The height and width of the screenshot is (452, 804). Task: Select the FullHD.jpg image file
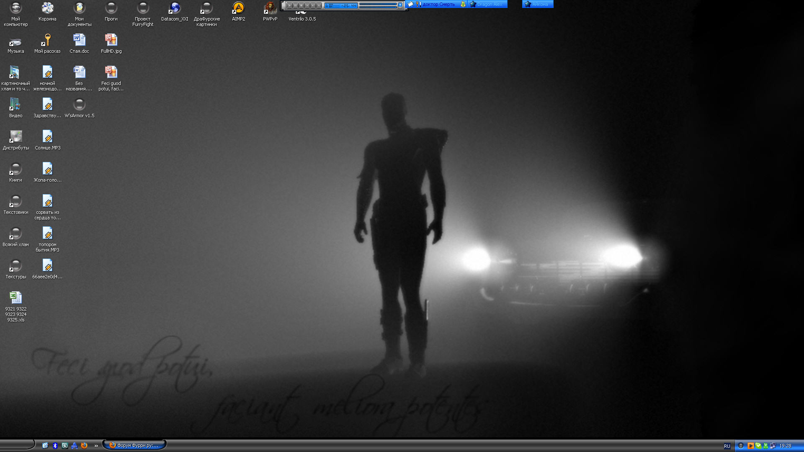(x=111, y=41)
